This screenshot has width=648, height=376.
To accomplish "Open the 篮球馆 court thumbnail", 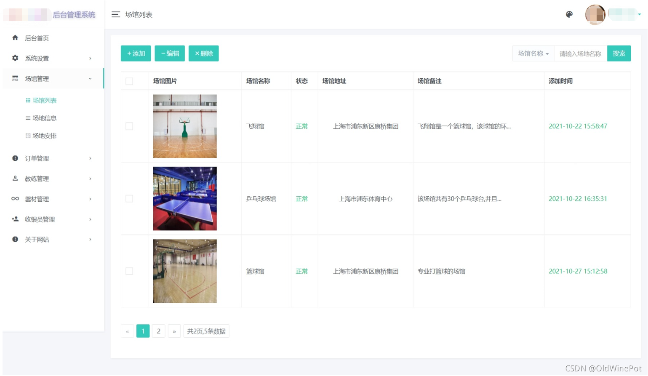I will click(185, 271).
